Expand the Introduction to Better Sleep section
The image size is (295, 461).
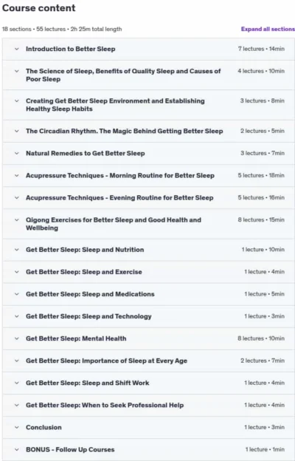click(x=148, y=49)
